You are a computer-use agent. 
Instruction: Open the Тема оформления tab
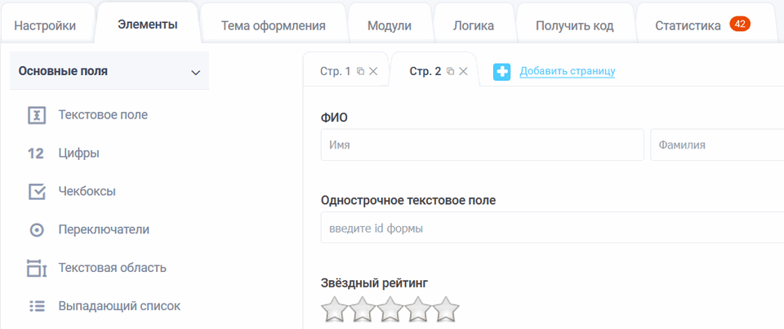(x=273, y=25)
